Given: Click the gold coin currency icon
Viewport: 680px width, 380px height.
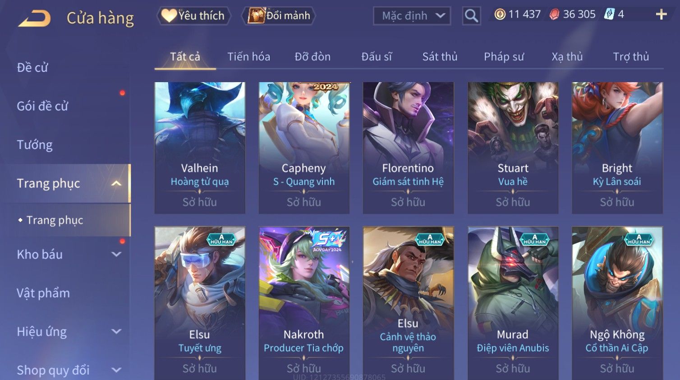Looking at the screenshot, I should (500, 14).
